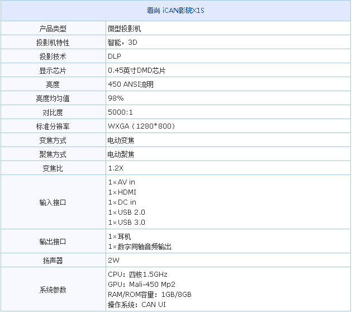Select the 1.2X zoom ratio value

(x=116, y=168)
